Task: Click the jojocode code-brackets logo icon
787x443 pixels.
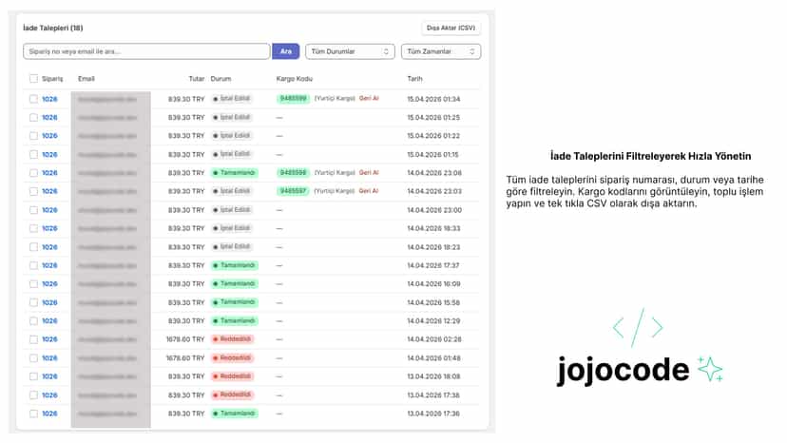Action: pos(638,327)
